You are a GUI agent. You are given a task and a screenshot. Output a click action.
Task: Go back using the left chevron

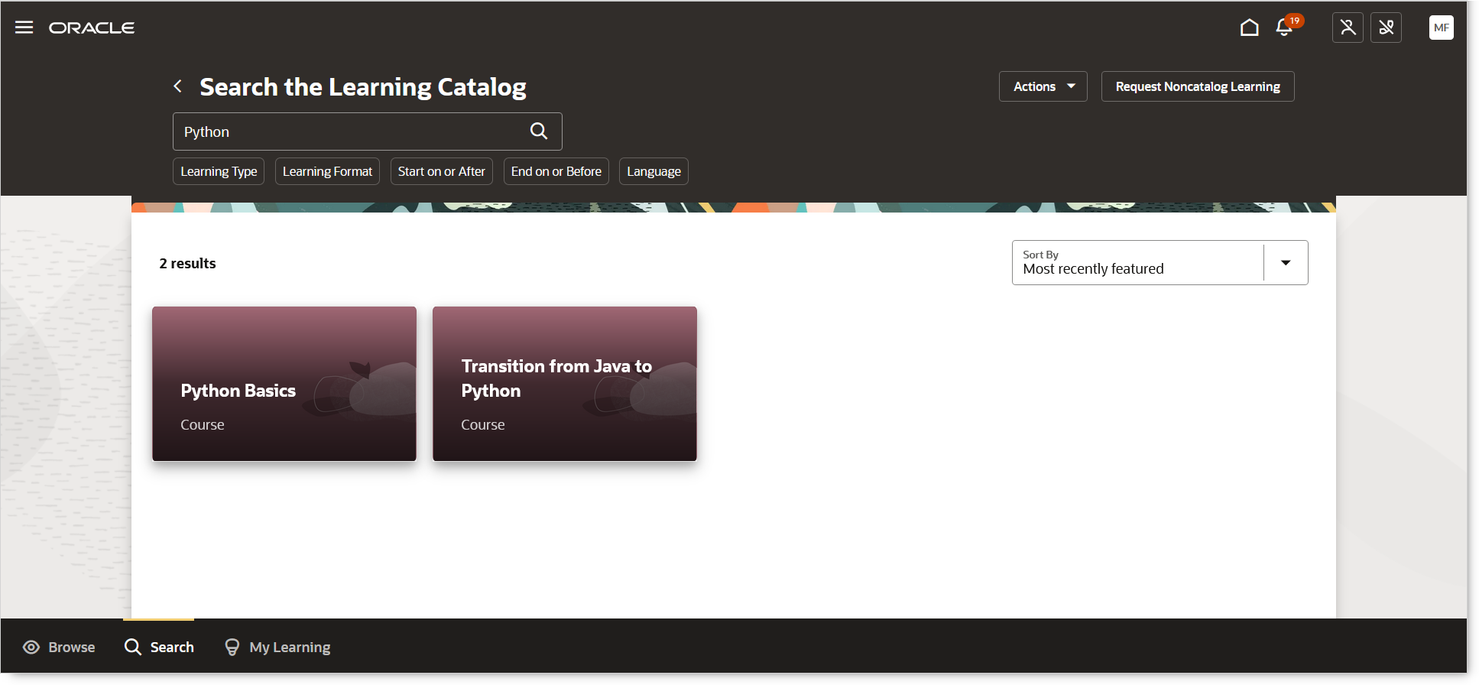(177, 86)
